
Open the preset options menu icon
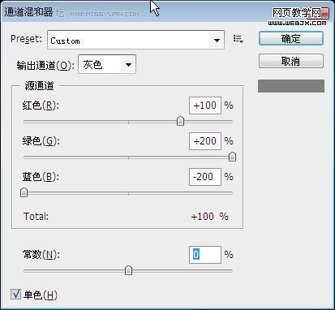(x=238, y=39)
